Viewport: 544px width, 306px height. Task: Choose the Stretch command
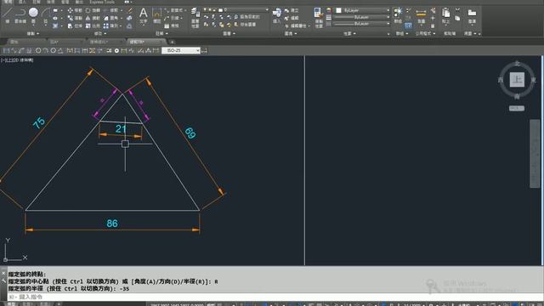75,25
